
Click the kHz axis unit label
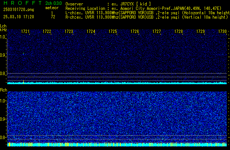pos(3,30)
